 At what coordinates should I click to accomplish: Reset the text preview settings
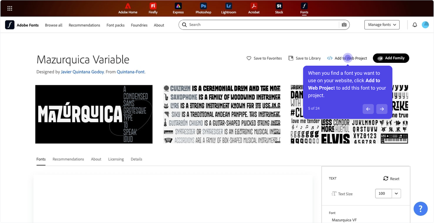[391, 179]
